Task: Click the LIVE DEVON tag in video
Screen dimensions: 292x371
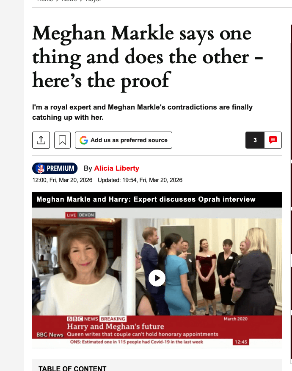Action: coord(80,215)
